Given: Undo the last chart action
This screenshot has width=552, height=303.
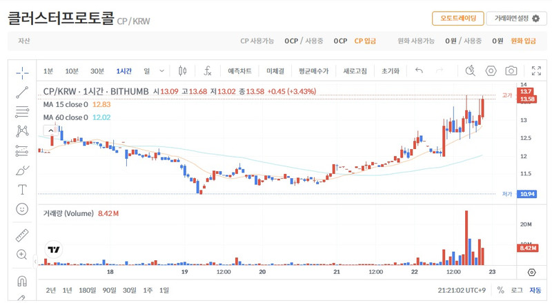Looking at the screenshot, I should (x=419, y=70).
